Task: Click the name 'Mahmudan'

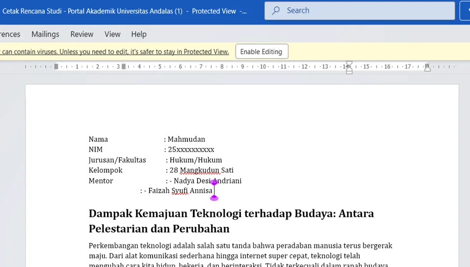Action: tap(186, 139)
